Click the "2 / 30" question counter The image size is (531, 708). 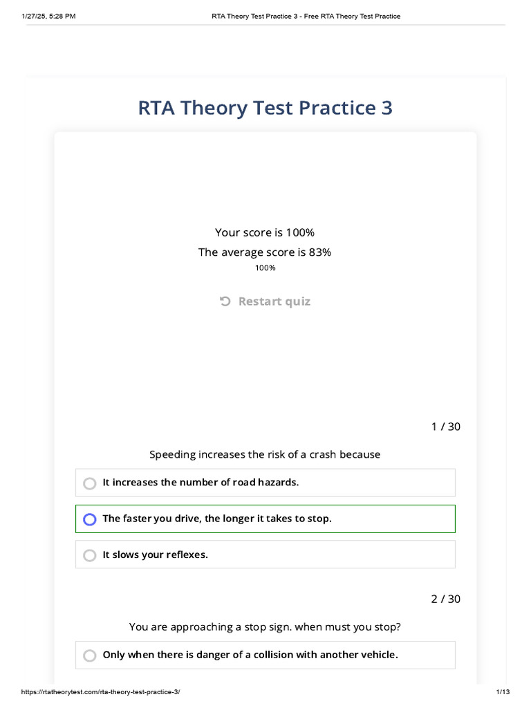coord(445,599)
